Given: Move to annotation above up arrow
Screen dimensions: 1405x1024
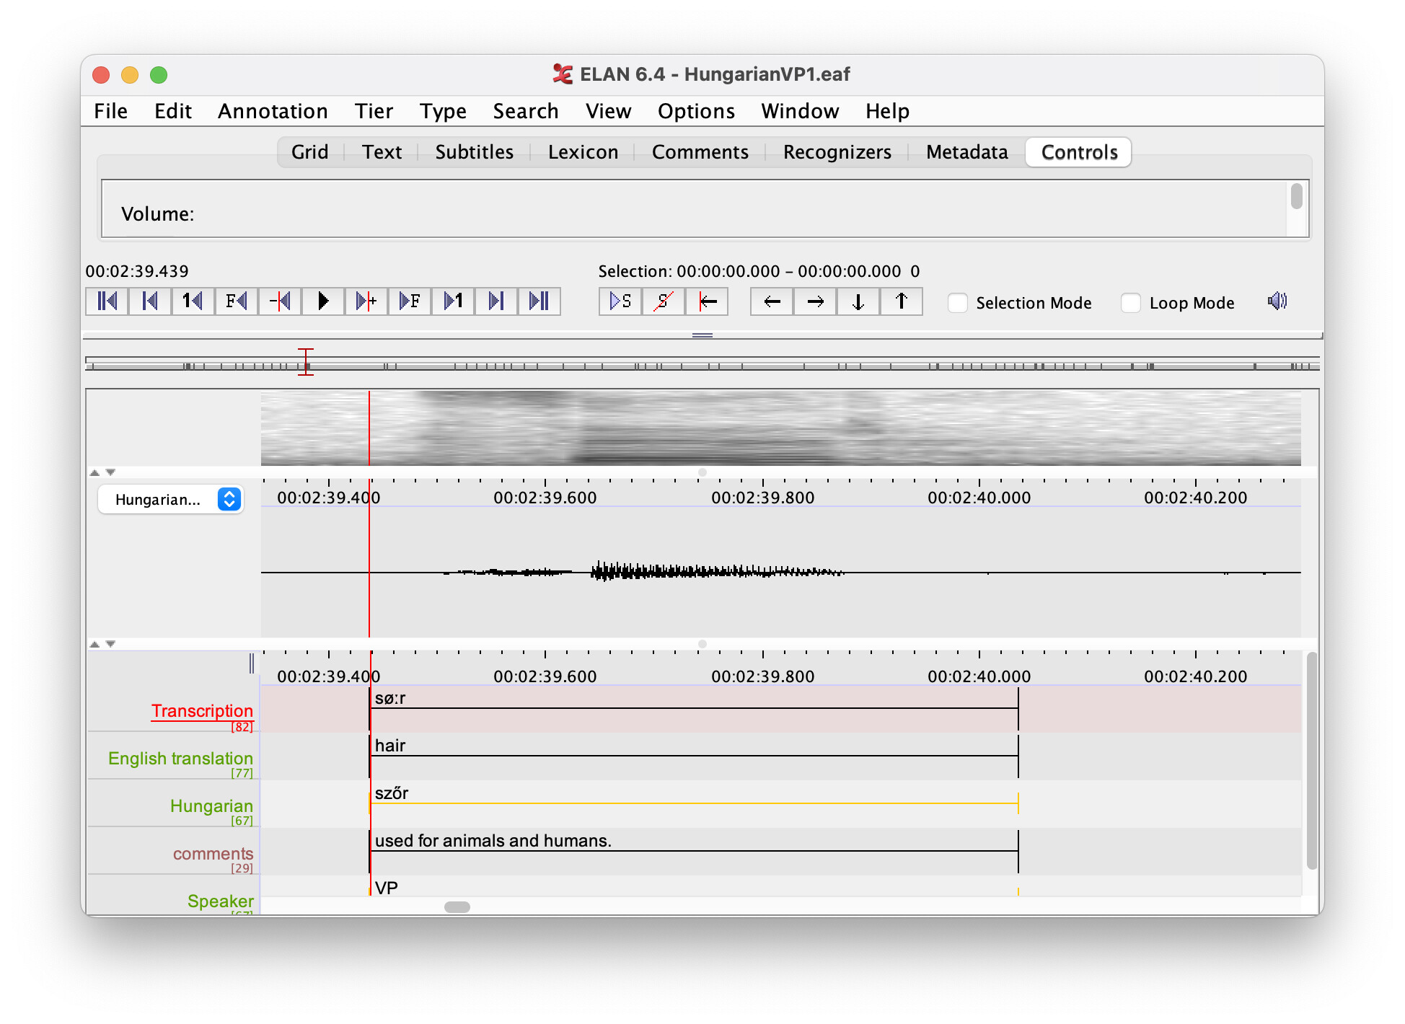Looking at the screenshot, I should coord(902,301).
